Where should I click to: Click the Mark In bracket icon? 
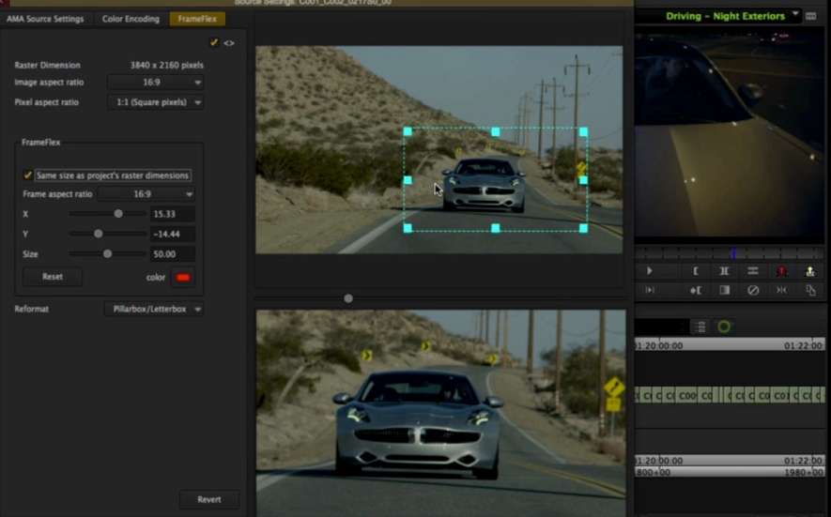(x=696, y=270)
